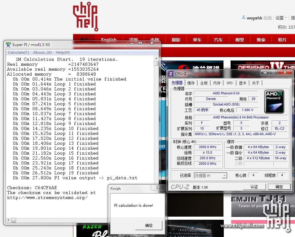Switch to the 主板 tab in CPU-Z
Image resolution: width=295 pixels, height=237 pixels.
tap(204, 83)
